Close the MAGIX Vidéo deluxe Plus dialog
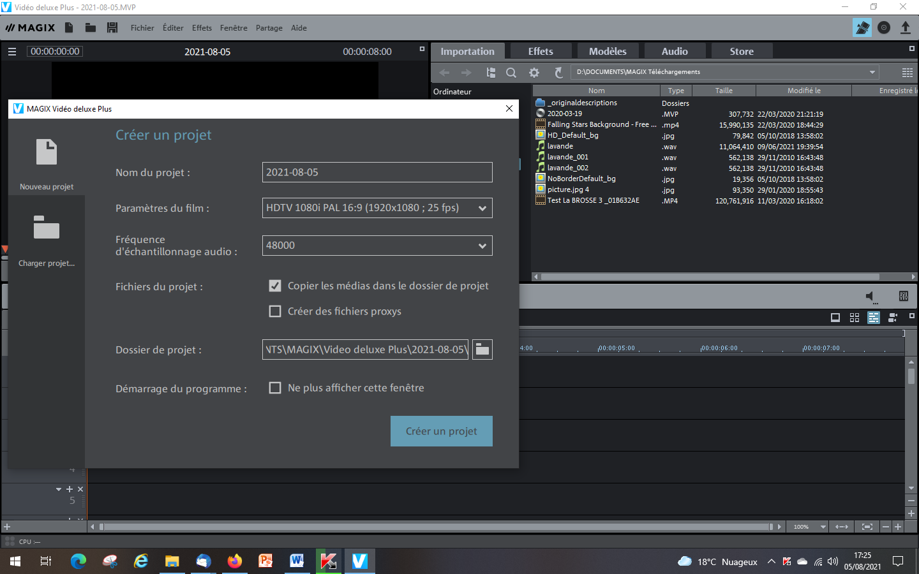 [x=509, y=108]
